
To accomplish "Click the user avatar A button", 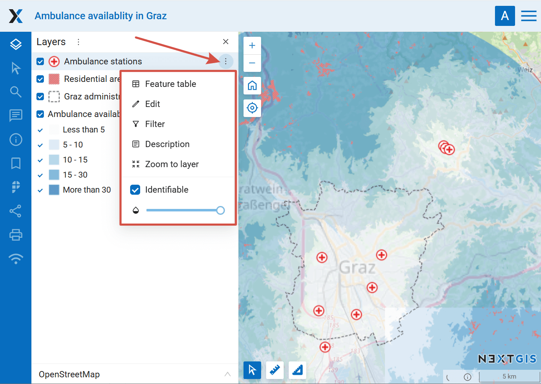I will [x=505, y=16].
